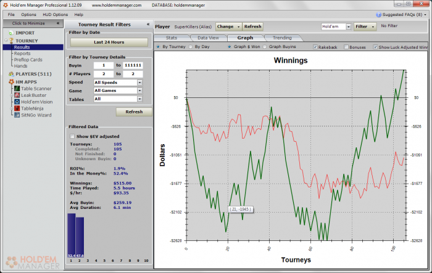Image resolution: width=432 pixels, height=273 pixels.
Task: Open TableNinja app icon
Action: (17, 108)
